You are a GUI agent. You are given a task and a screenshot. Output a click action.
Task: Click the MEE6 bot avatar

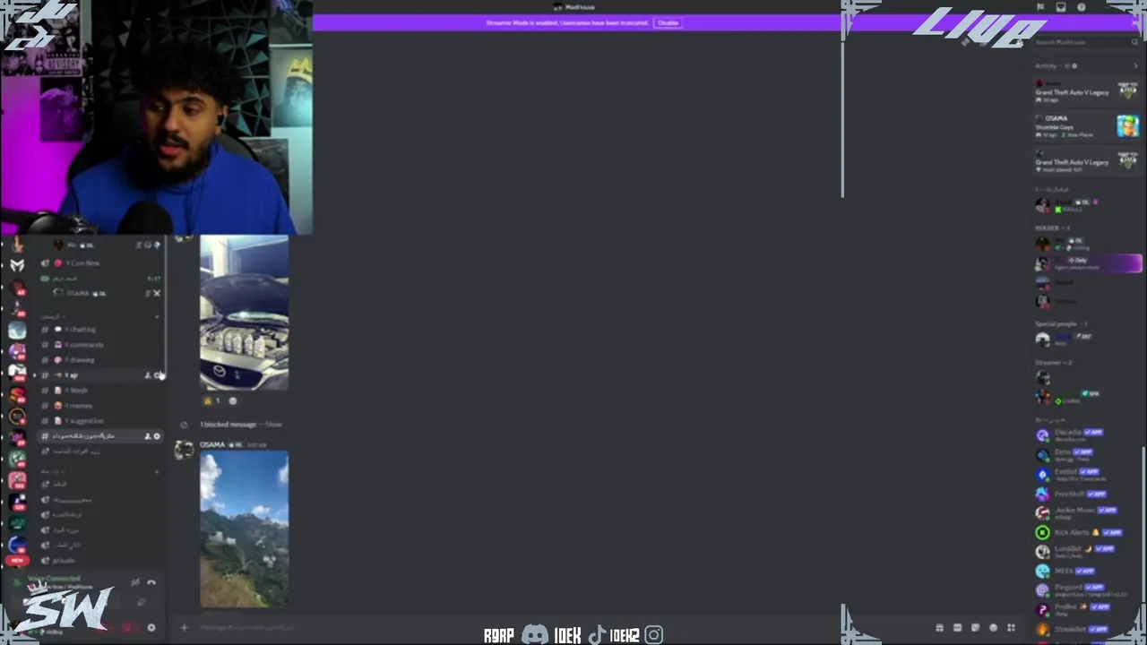[x=1042, y=572]
